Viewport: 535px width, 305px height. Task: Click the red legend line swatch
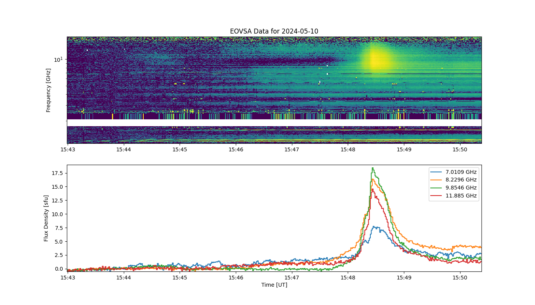tap(436, 196)
